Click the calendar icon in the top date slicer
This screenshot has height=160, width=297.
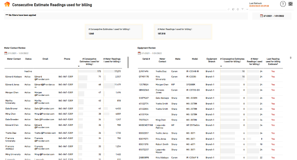pos(262,16)
